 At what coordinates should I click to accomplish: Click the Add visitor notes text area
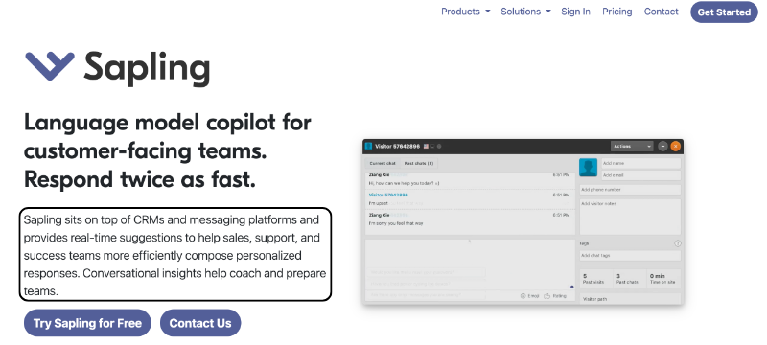(x=630, y=217)
